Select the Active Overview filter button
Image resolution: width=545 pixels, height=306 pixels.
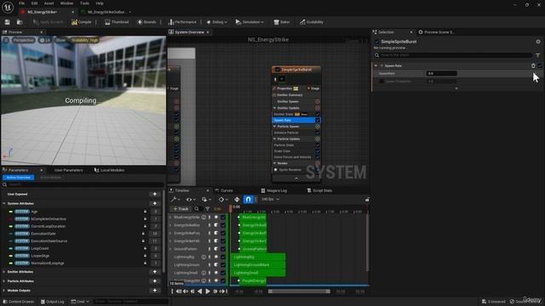[19, 178]
